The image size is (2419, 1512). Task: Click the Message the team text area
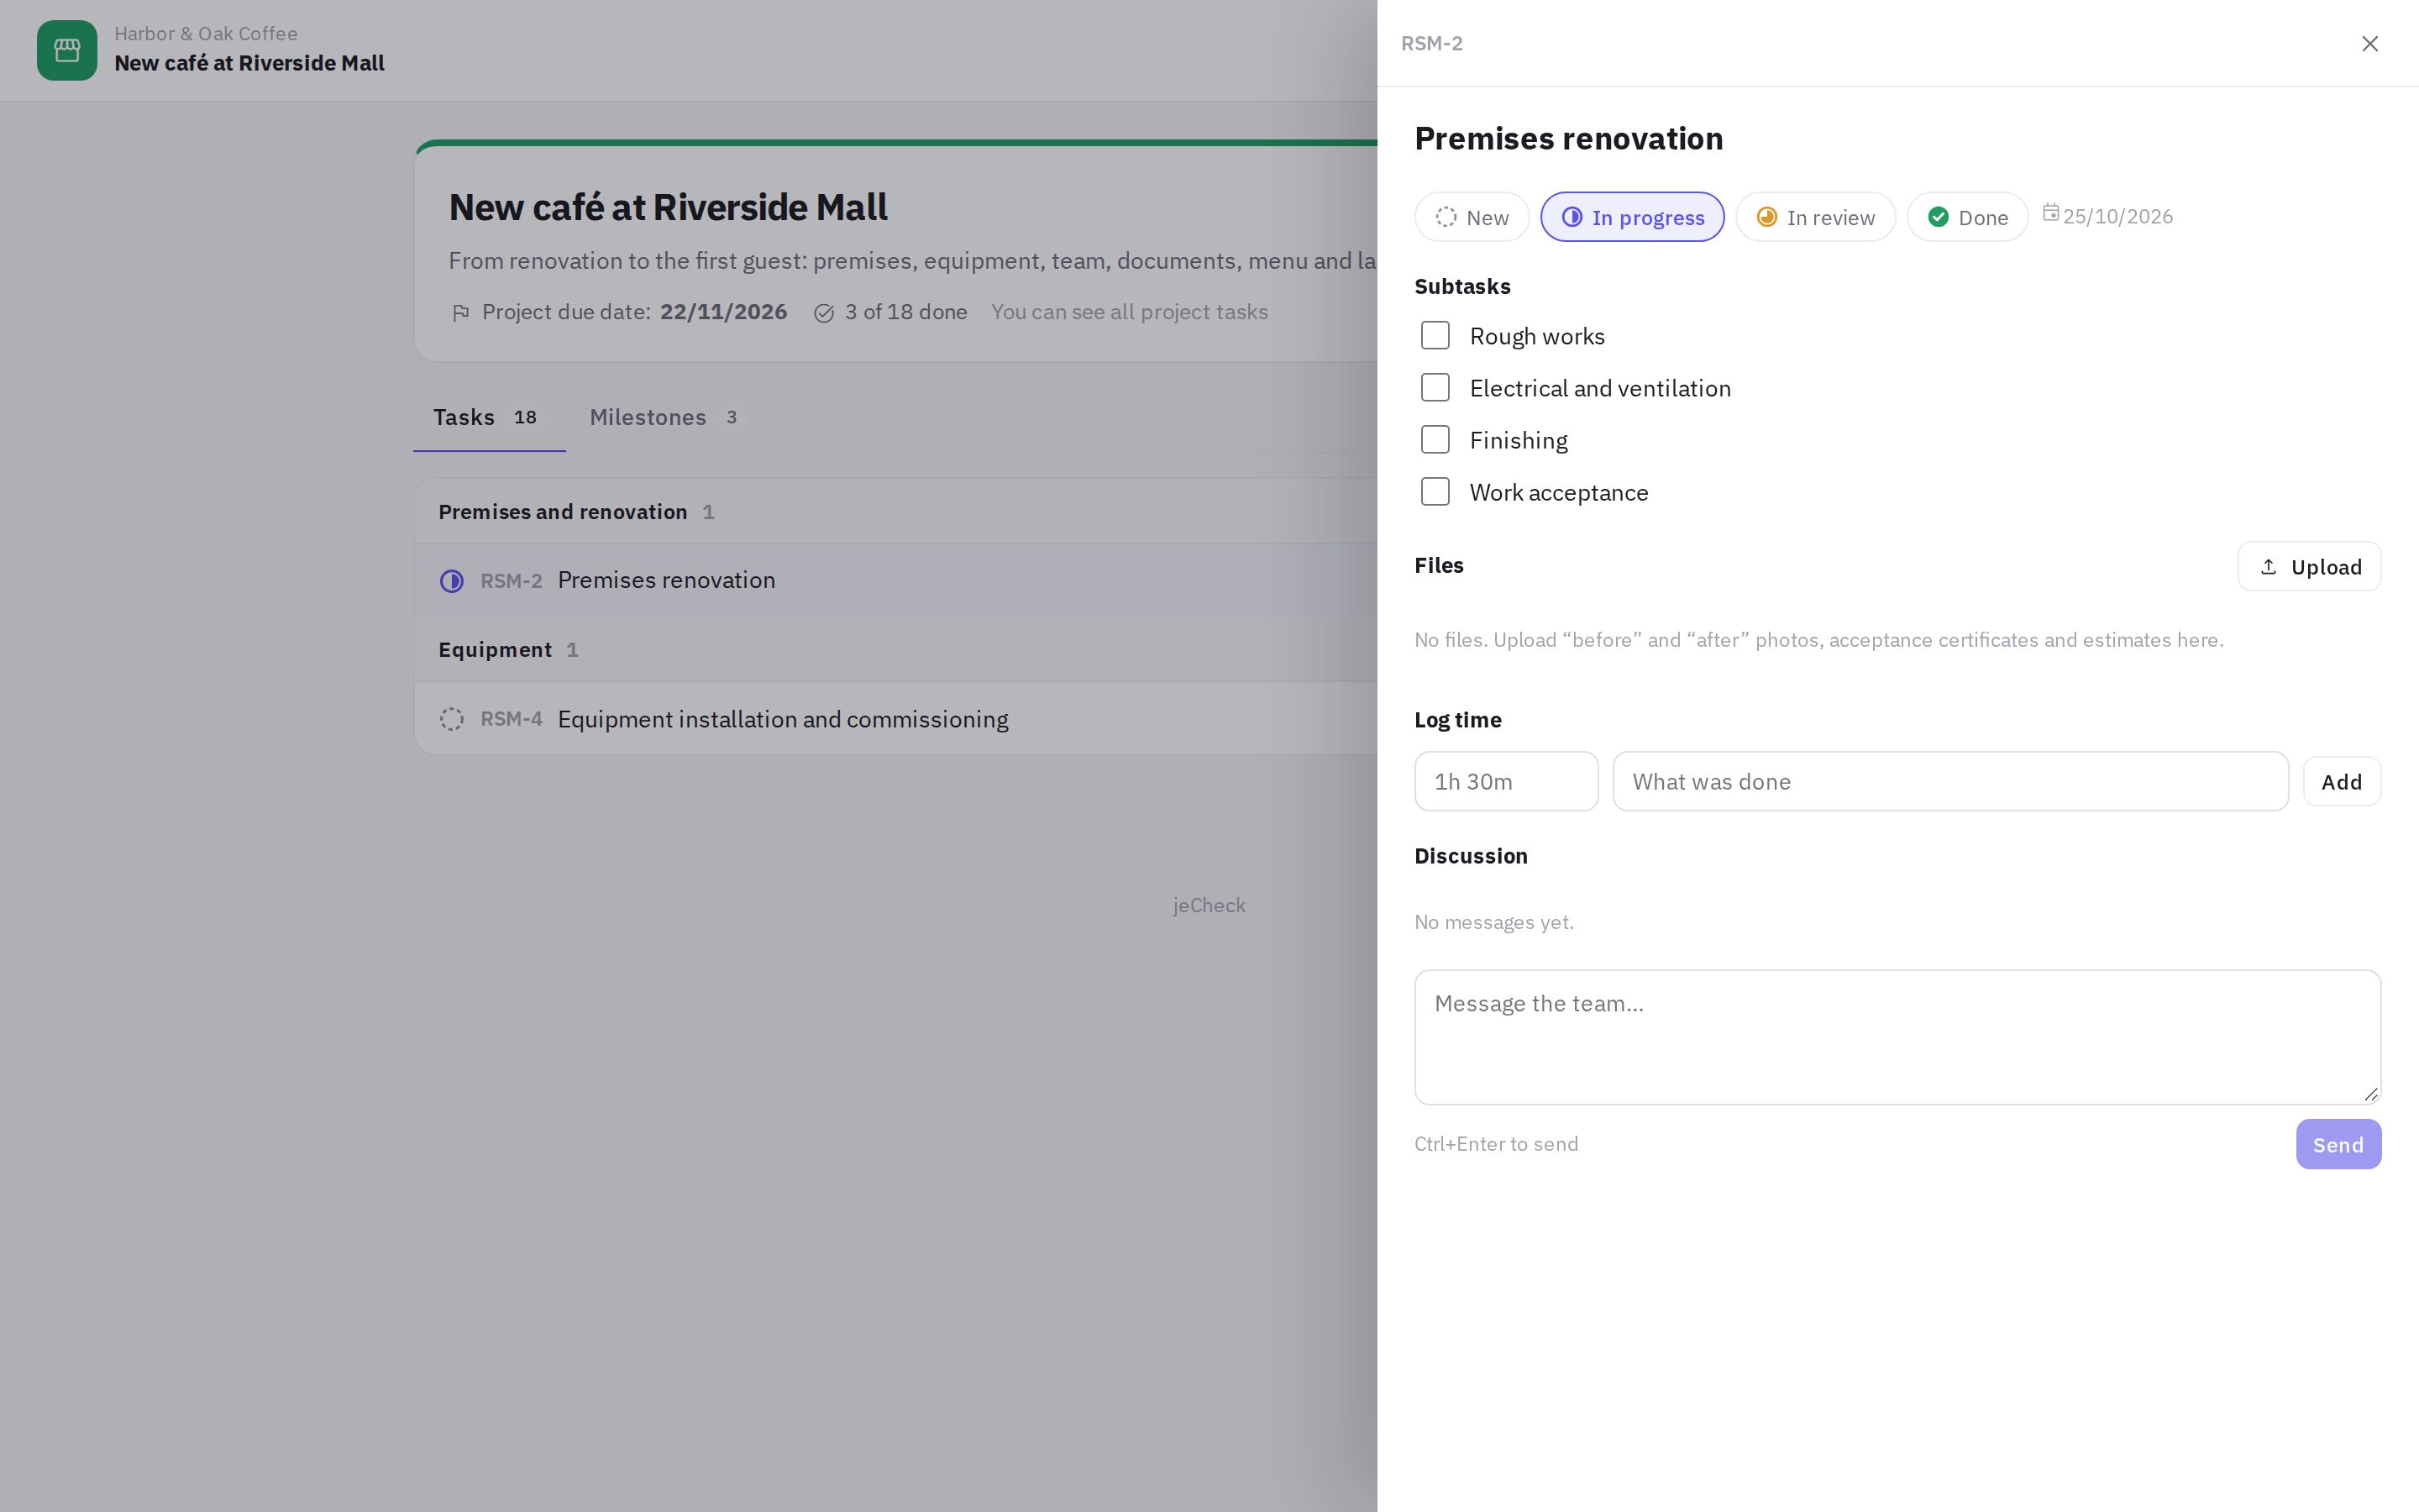coord(1897,1037)
